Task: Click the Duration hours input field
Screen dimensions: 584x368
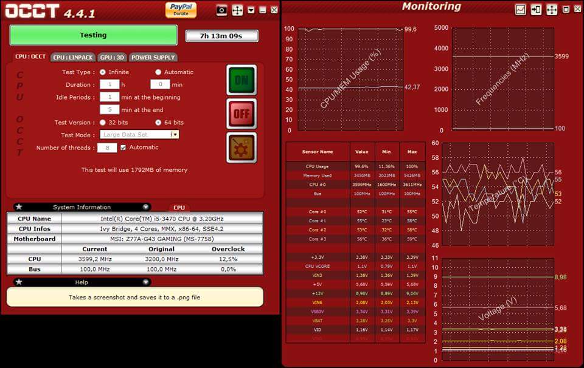Action: pos(109,84)
